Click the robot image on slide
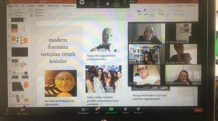218x121 pixels. tap(103, 40)
